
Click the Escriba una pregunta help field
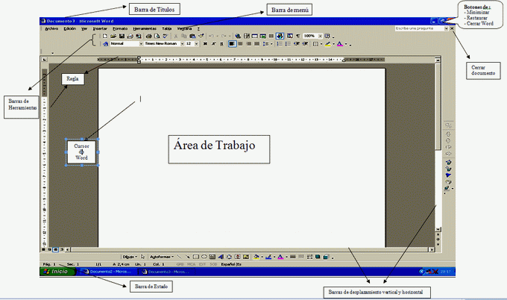(x=419, y=28)
